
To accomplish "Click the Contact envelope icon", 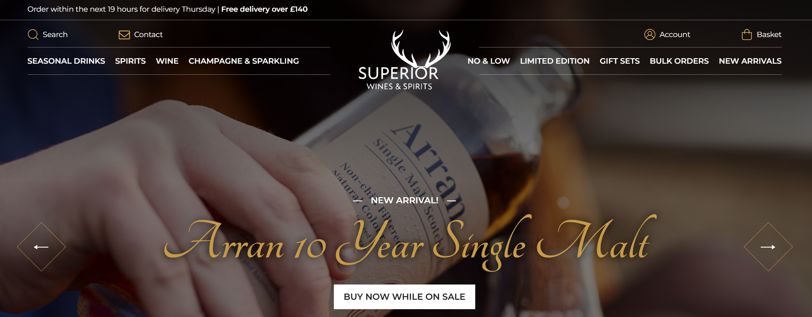I will tap(124, 35).
